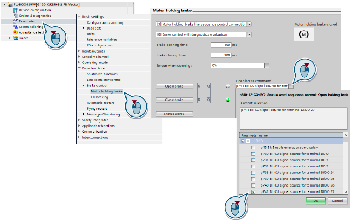Open the brake control diagnostics evaluation dropdown

249,34
